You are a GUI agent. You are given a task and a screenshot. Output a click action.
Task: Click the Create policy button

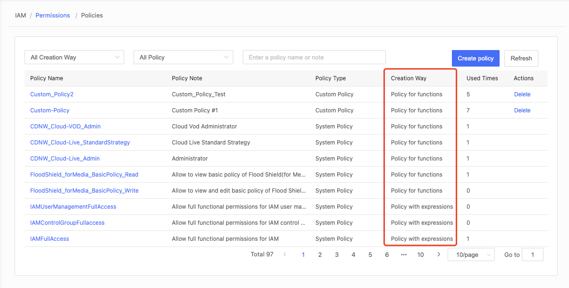click(x=476, y=58)
